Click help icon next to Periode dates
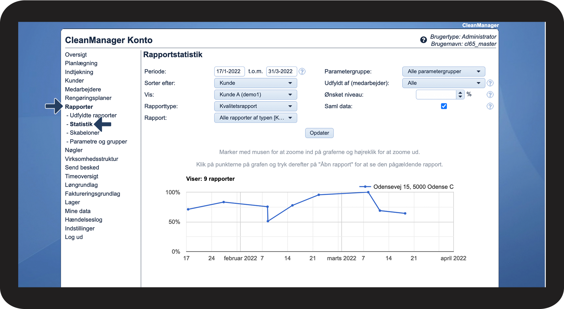The image size is (564, 309). click(302, 72)
